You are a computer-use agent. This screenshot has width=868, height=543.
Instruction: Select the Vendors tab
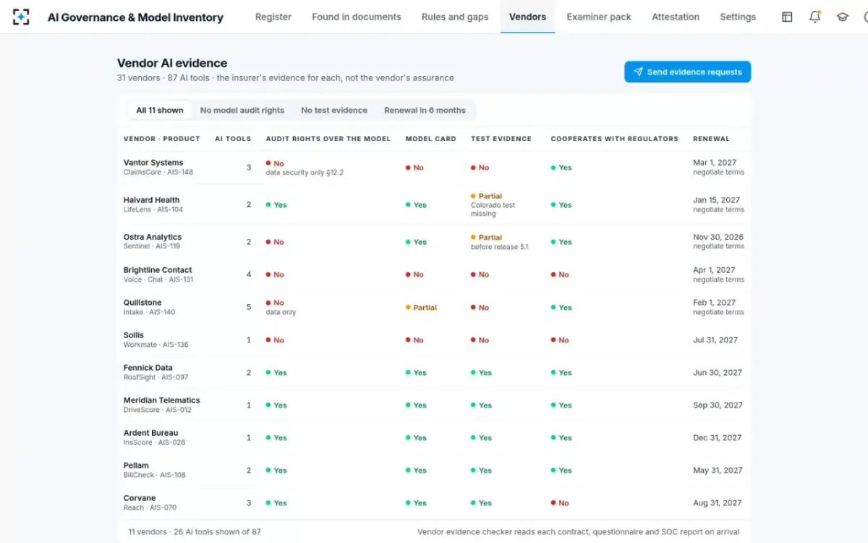coord(527,17)
